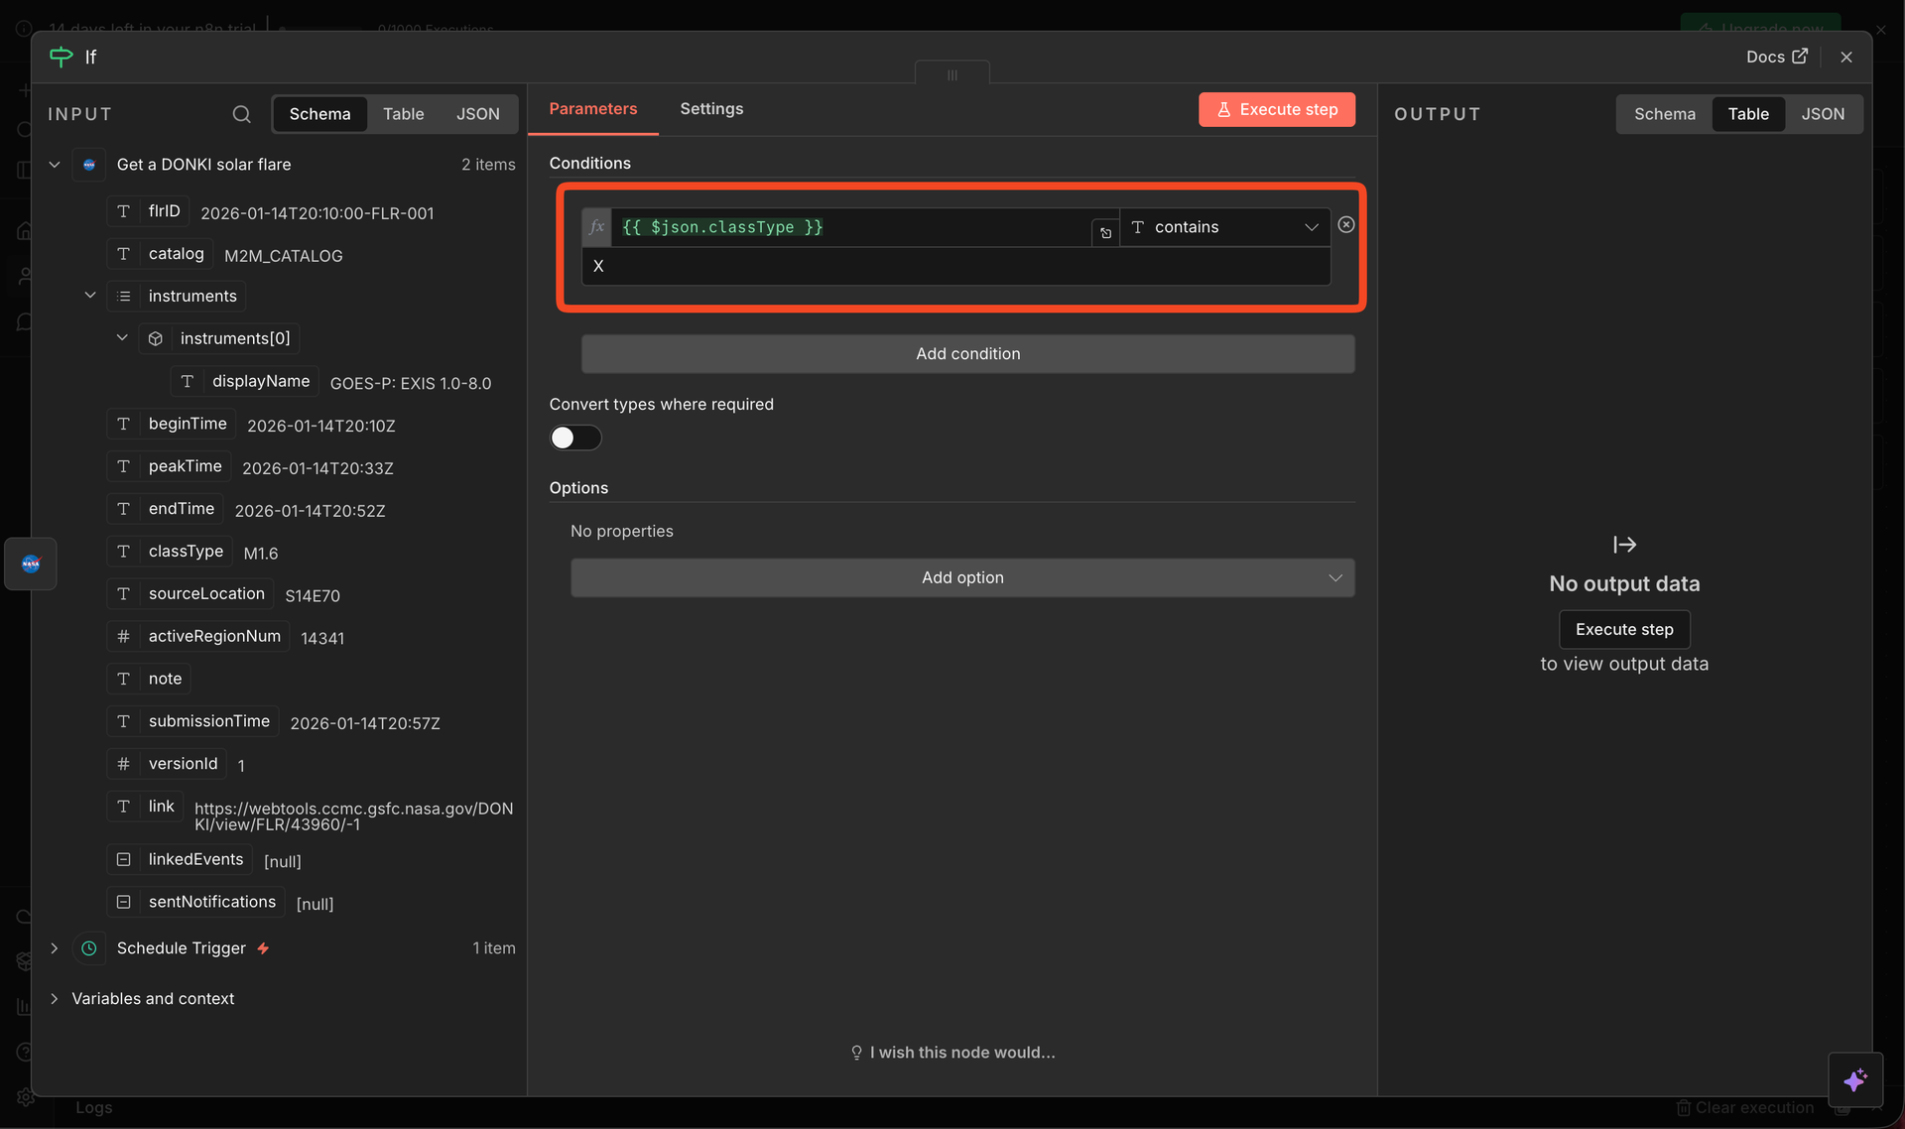
Task: Open the AI assistant sparkle button
Action: coord(1854,1079)
